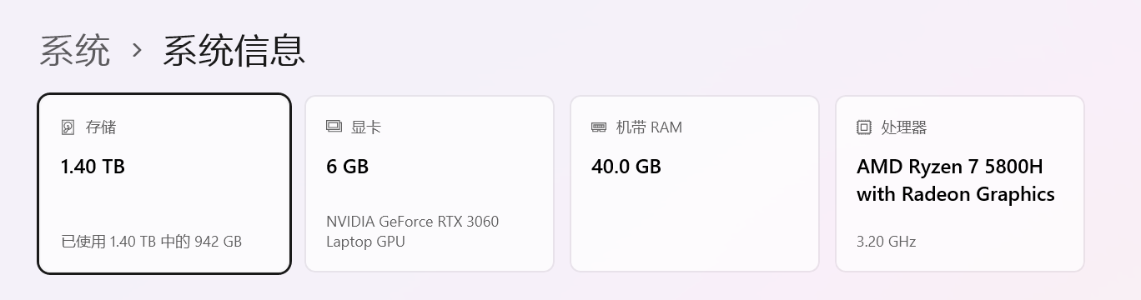Select the 6 GB graphics memory value

[347, 167]
